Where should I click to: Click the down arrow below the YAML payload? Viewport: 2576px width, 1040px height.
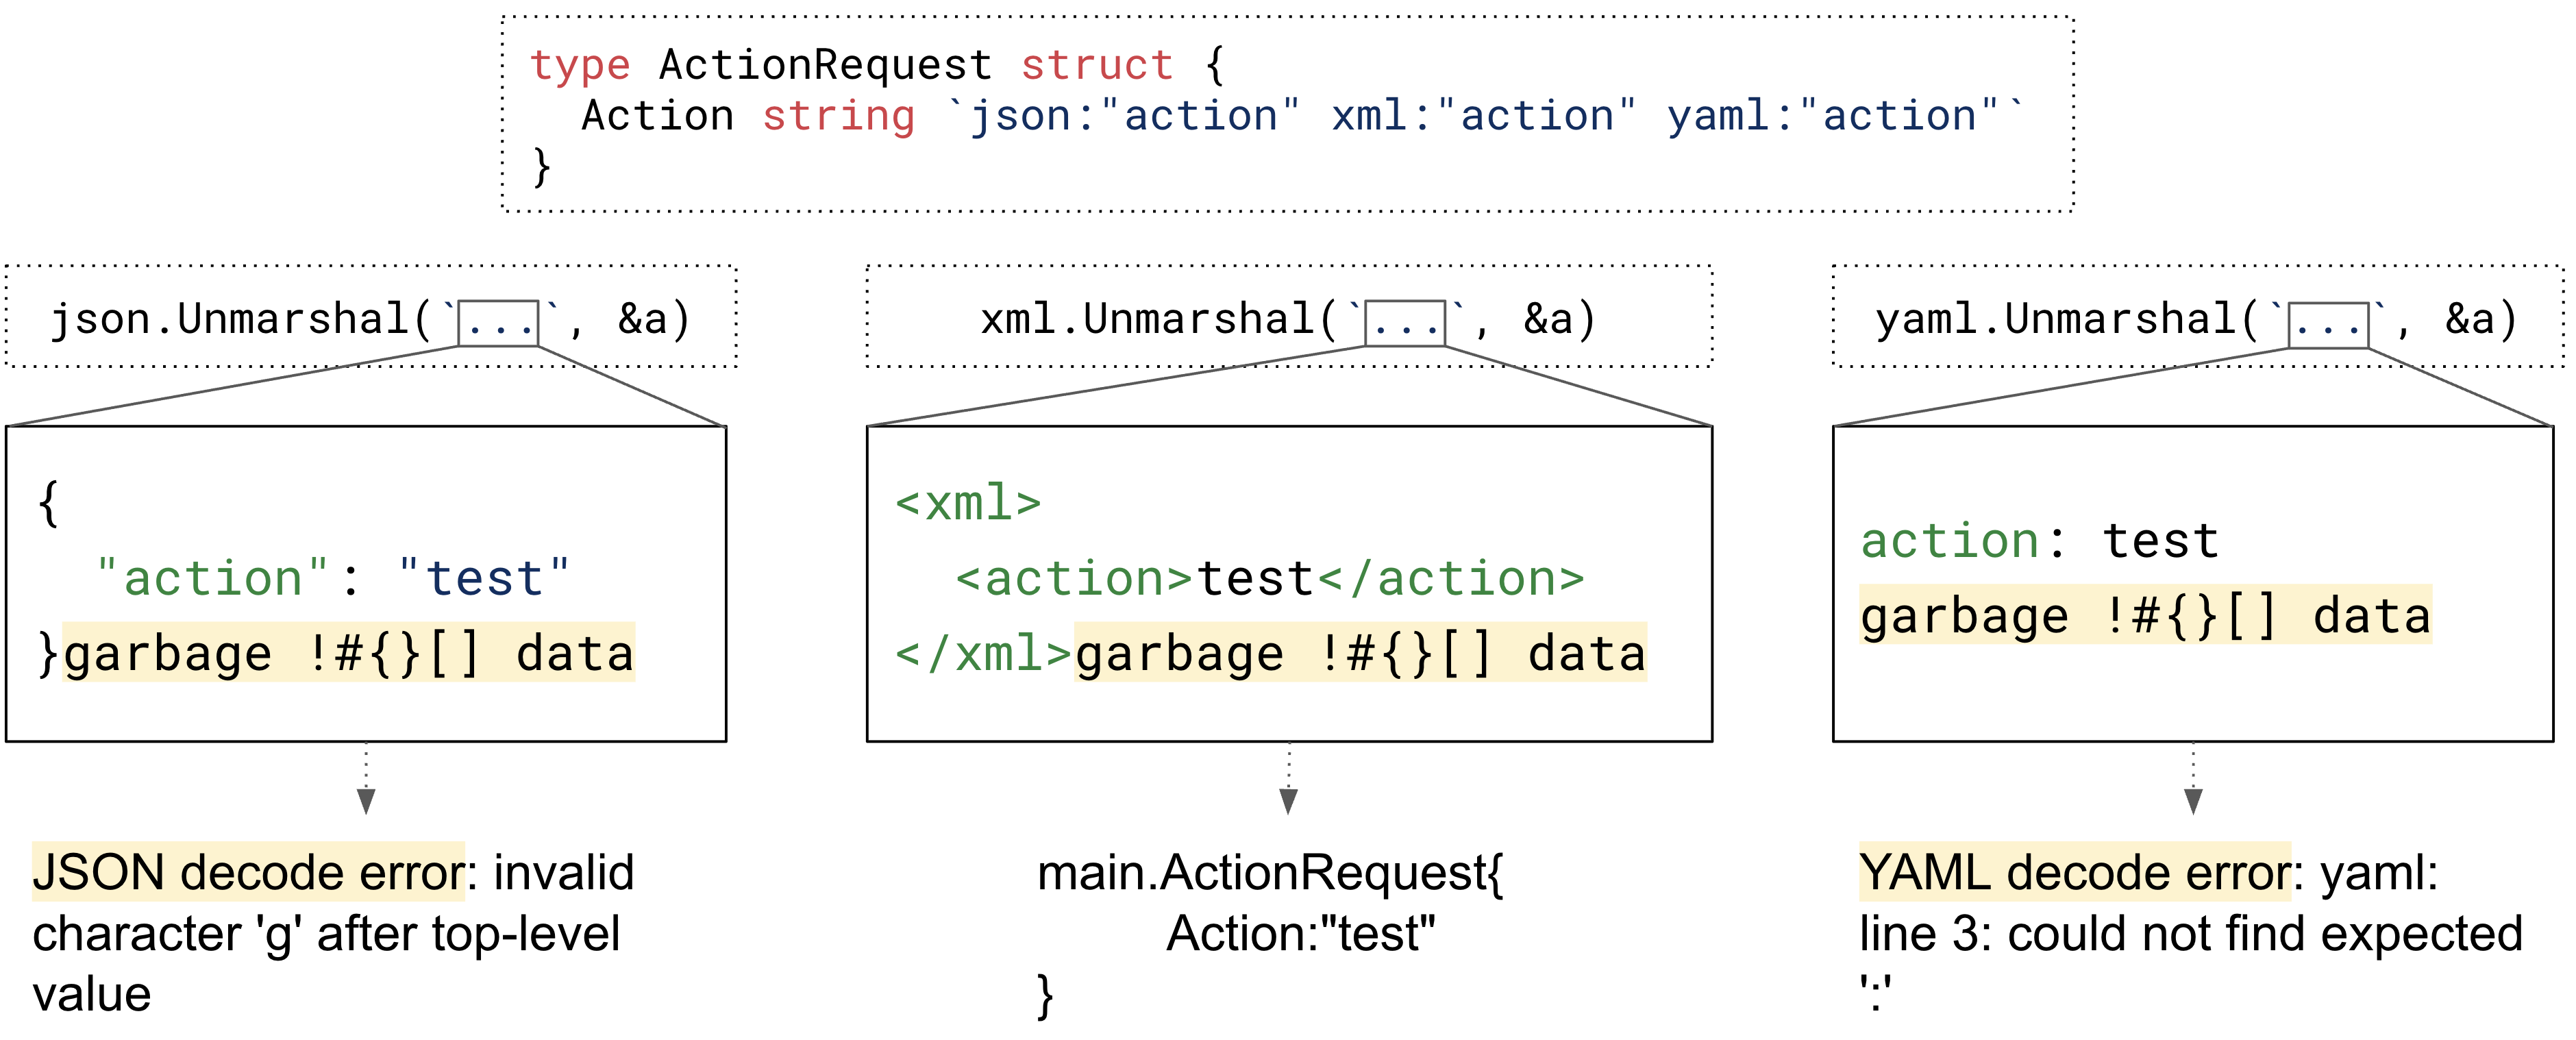[2193, 799]
